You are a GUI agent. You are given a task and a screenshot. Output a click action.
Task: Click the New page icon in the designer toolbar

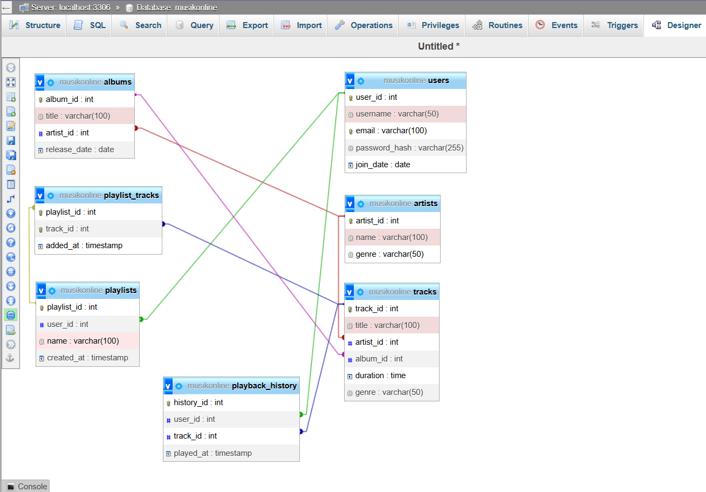11,112
